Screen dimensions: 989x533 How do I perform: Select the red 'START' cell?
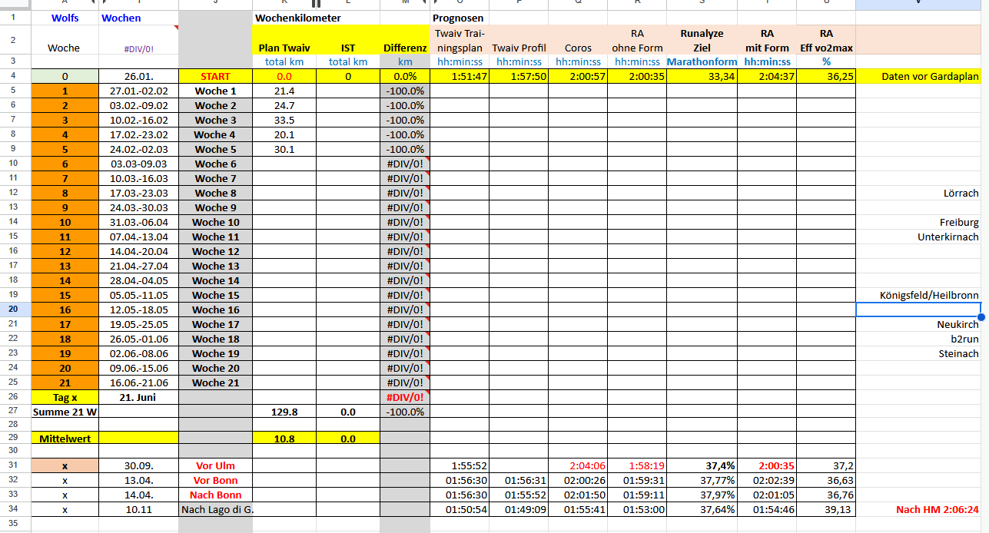pos(215,76)
